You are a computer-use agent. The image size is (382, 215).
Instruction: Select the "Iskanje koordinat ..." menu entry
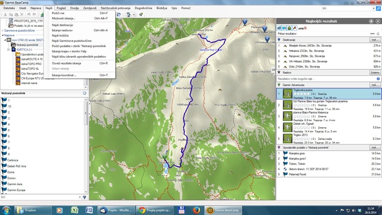click(64, 75)
